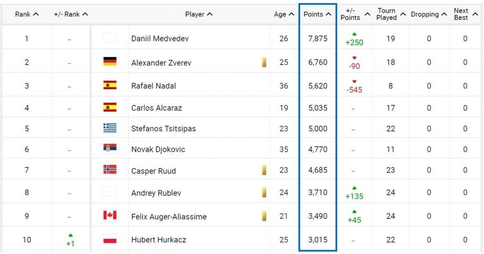Sort rankings by the Points header

(x=317, y=14)
